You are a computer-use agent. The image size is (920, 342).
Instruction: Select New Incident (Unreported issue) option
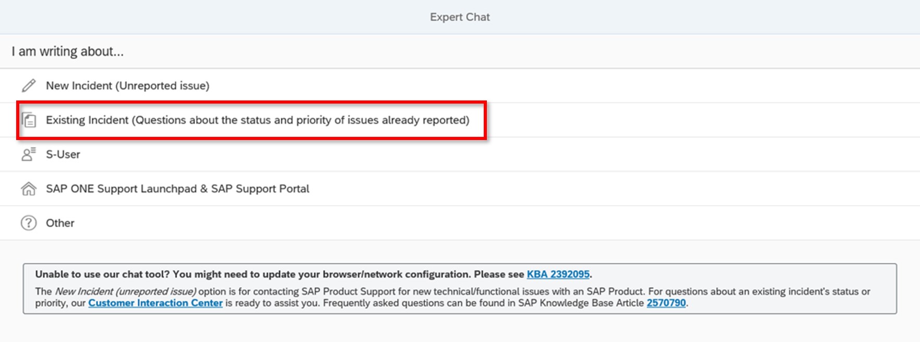pyautogui.click(x=460, y=85)
